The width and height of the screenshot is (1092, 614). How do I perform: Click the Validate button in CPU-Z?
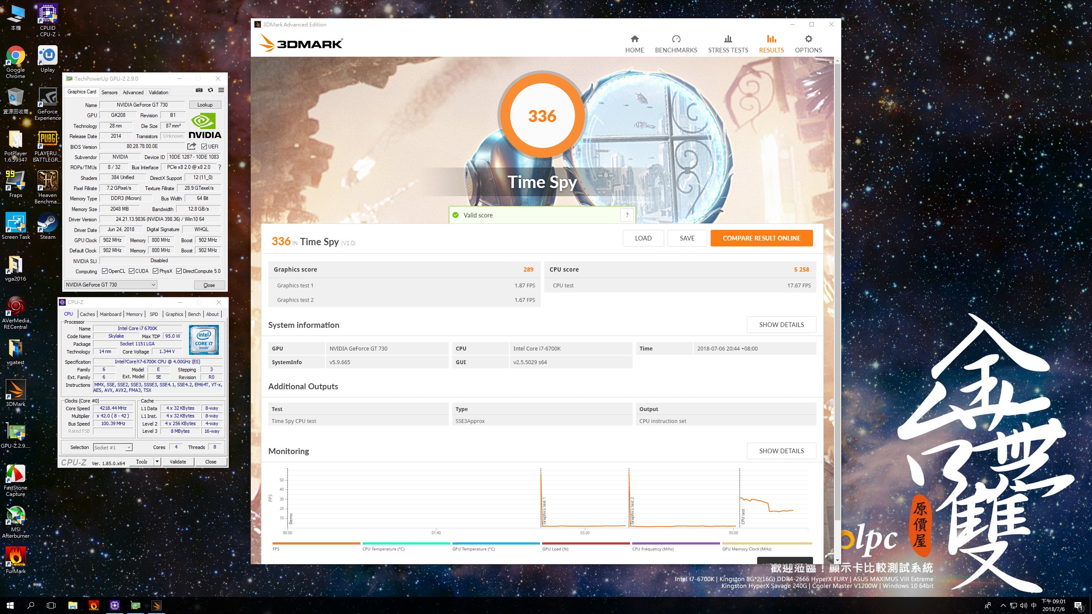click(178, 462)
